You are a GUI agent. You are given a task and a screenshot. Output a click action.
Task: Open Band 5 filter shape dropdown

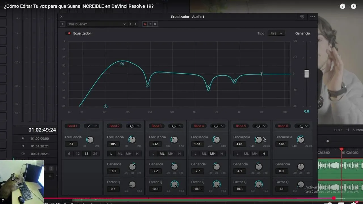(x=260, y=126)
